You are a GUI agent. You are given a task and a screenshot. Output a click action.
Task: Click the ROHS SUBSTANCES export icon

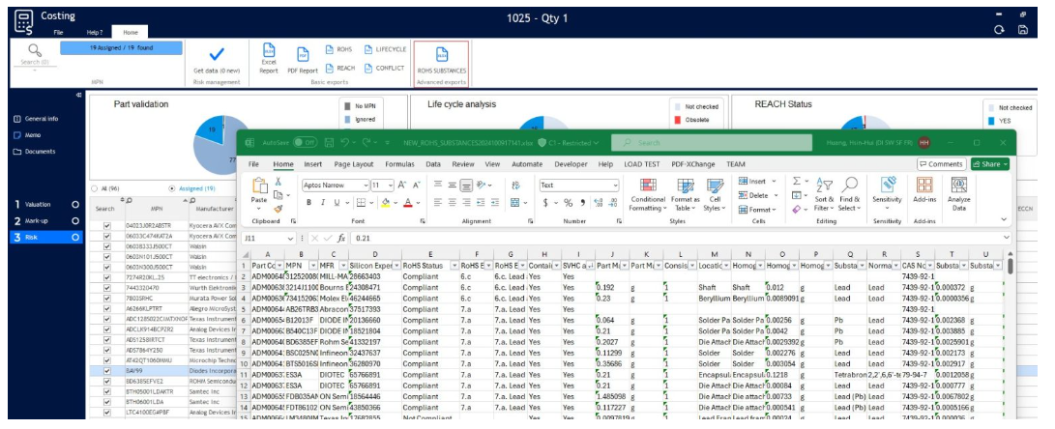[x=441, y=55]
